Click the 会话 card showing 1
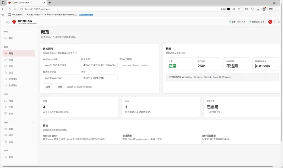The height and width of the screenshot is (168, 283). (x=161, y=107)
